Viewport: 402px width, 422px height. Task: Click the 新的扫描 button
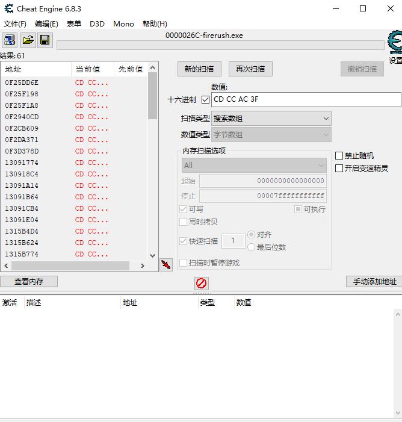pyautogui.click(x=199, y=69)
